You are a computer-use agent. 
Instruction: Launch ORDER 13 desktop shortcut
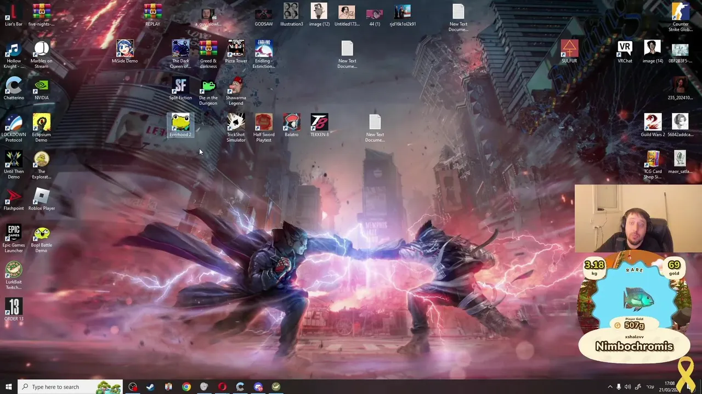14,310
